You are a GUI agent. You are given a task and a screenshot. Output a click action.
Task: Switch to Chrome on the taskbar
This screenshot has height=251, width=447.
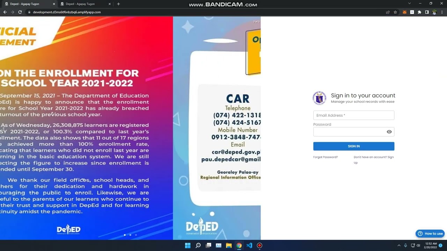coord(239,245)
